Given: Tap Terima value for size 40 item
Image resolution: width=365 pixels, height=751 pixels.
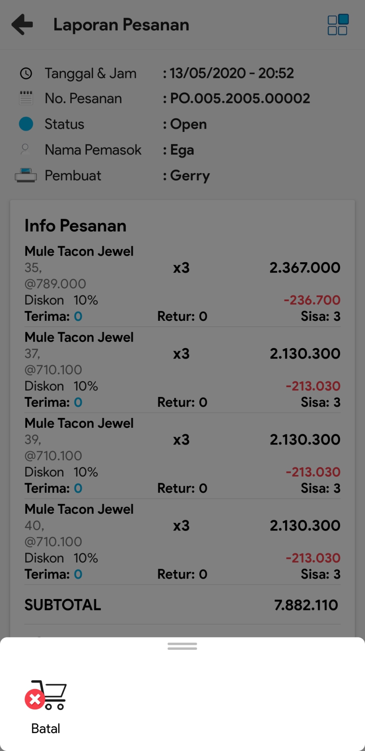Looking at the screenshot, I should pyautogui.click(x=78, y=574).
